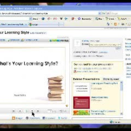Click the Check spelling toolbar button

pyautogui.click(x=110, y=19)
